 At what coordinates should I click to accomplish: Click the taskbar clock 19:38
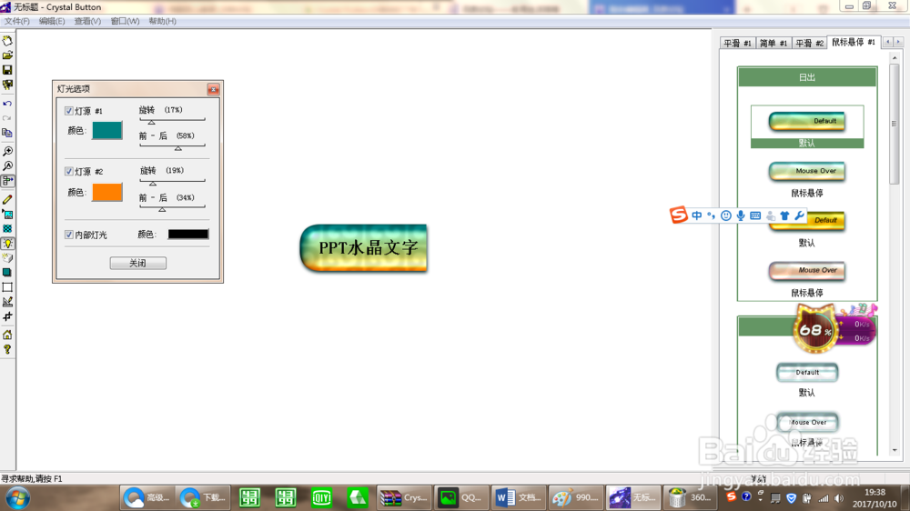(875, 493)
